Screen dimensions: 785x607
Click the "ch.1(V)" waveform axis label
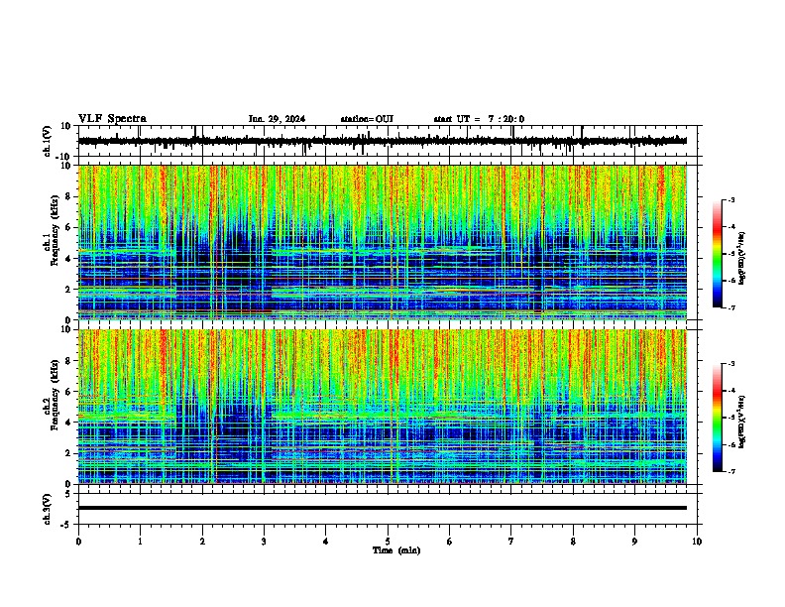[48, 141]
